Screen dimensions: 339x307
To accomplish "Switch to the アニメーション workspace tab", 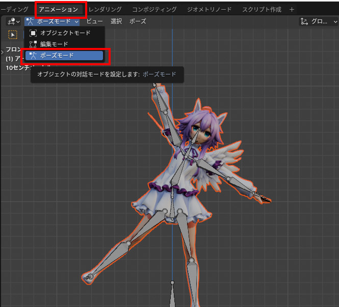I will click(59, 9).
